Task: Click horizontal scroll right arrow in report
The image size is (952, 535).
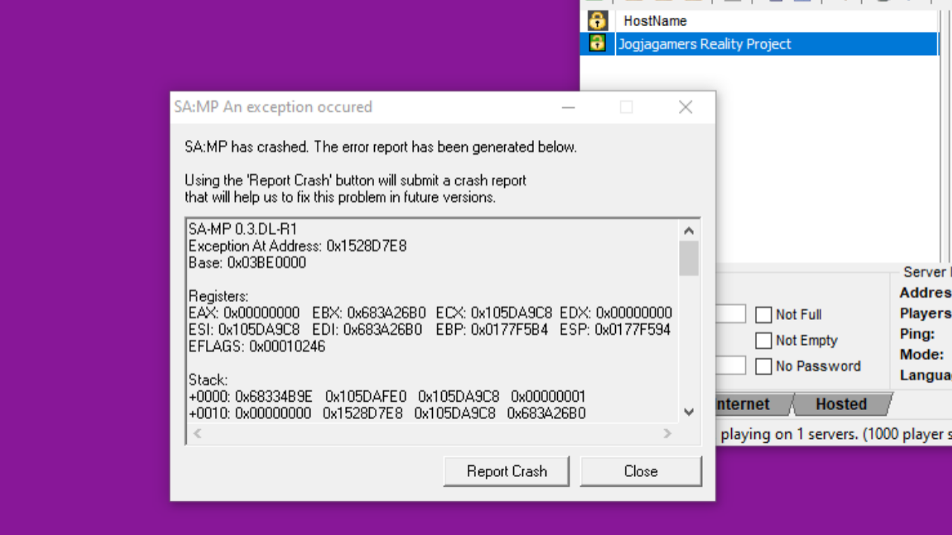Action: click(668, 433)
